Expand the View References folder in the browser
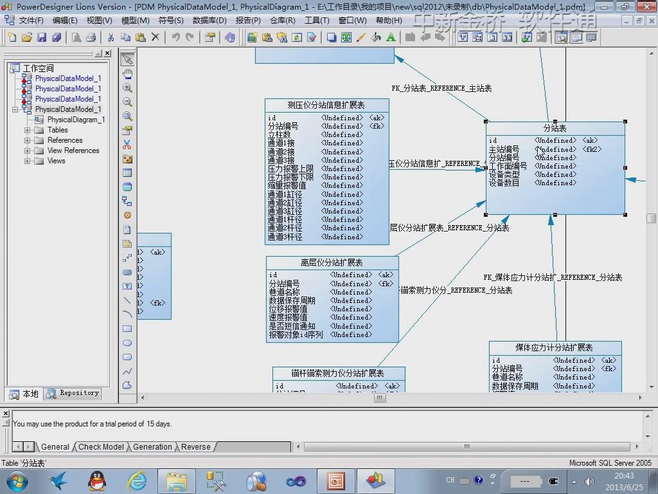Image resolution: width=658 pixels, height=494 pixels. (x=27, y=151)
